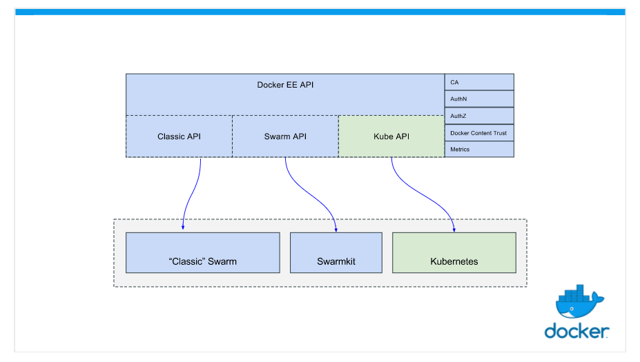This screenshot has width=640, height=362.
Task: Select the CA box
Action: click(479, 82)
